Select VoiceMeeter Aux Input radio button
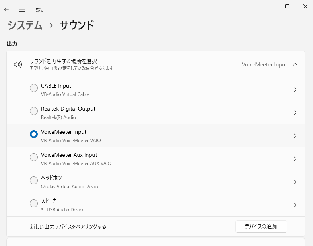This screenshot has height=246, width=313. [34, 157]
